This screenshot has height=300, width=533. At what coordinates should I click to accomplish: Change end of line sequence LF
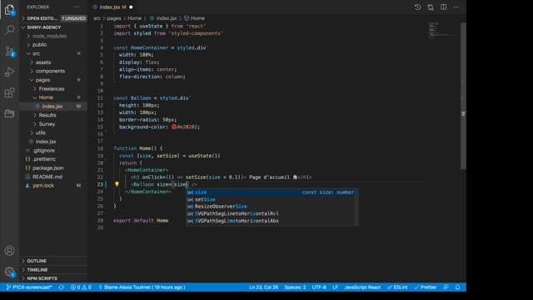tap(335, 287)
